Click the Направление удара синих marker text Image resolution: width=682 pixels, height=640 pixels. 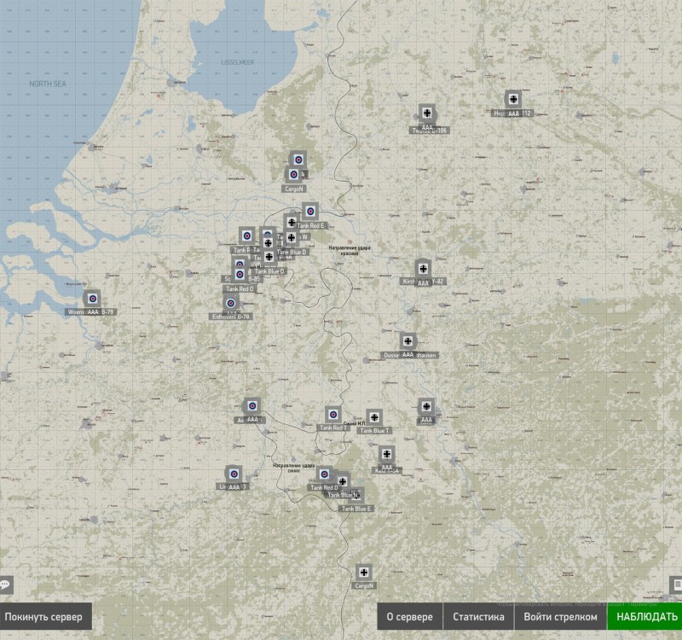tap(293, 468)
